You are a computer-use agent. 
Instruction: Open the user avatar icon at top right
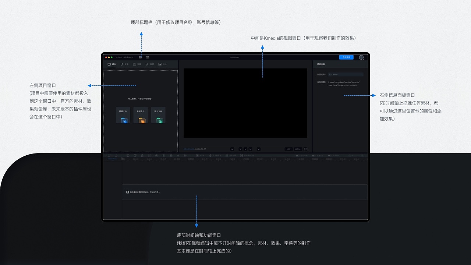(x=361, y=57)
